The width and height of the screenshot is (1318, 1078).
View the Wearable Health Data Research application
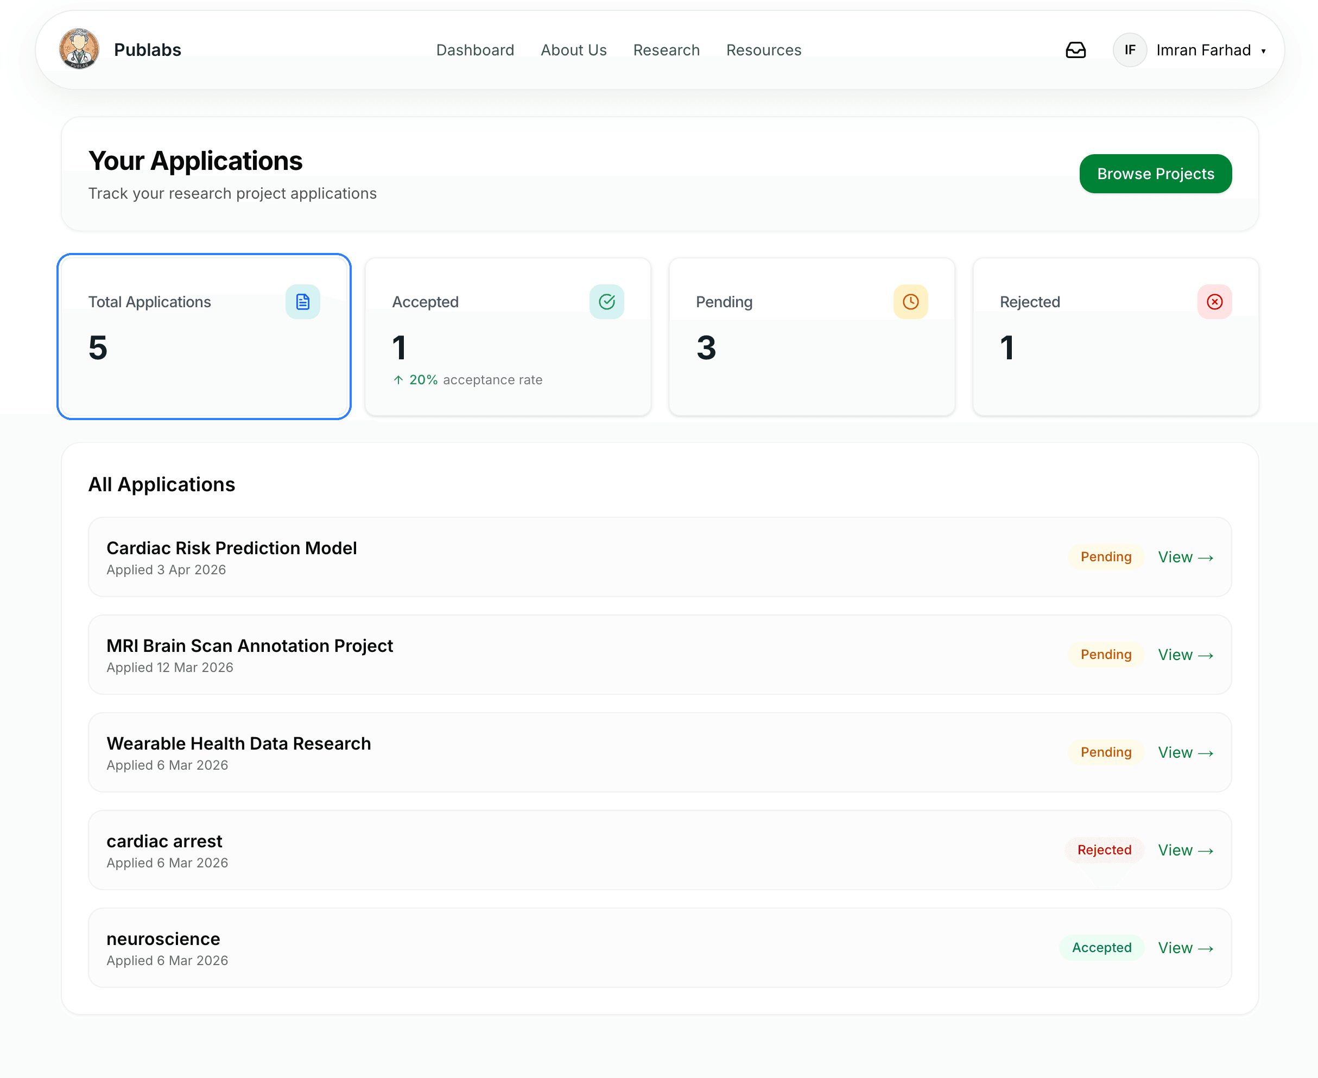pyautogui.click(x=1185, y=752)
